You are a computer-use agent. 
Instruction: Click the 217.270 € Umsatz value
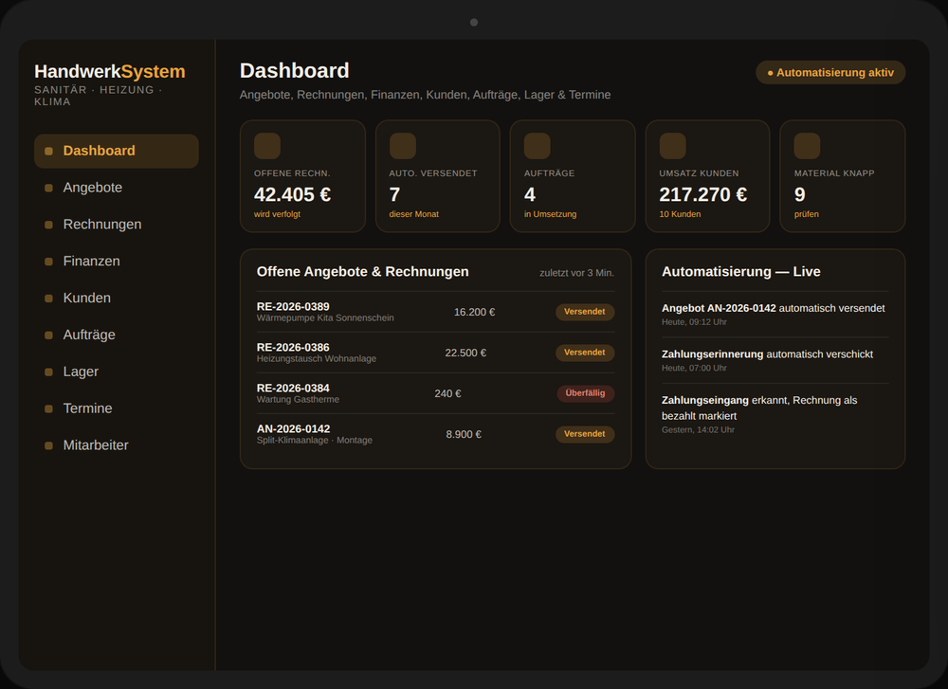pos(703,194)
